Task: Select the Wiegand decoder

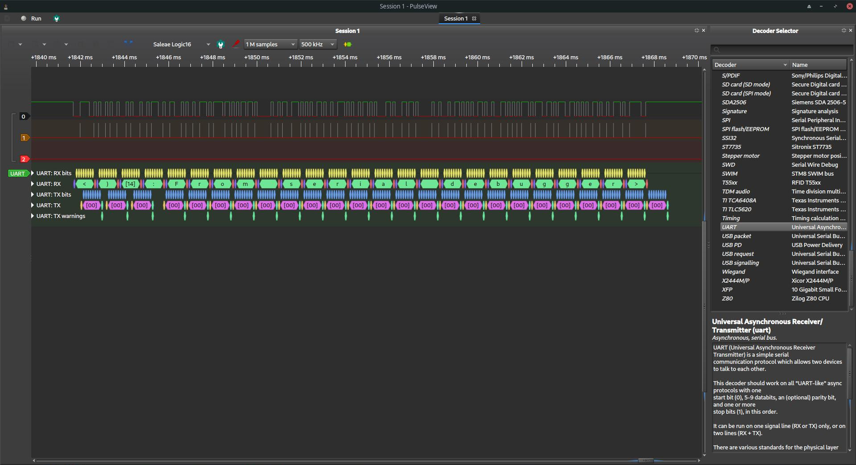Action: click(783, 272)
